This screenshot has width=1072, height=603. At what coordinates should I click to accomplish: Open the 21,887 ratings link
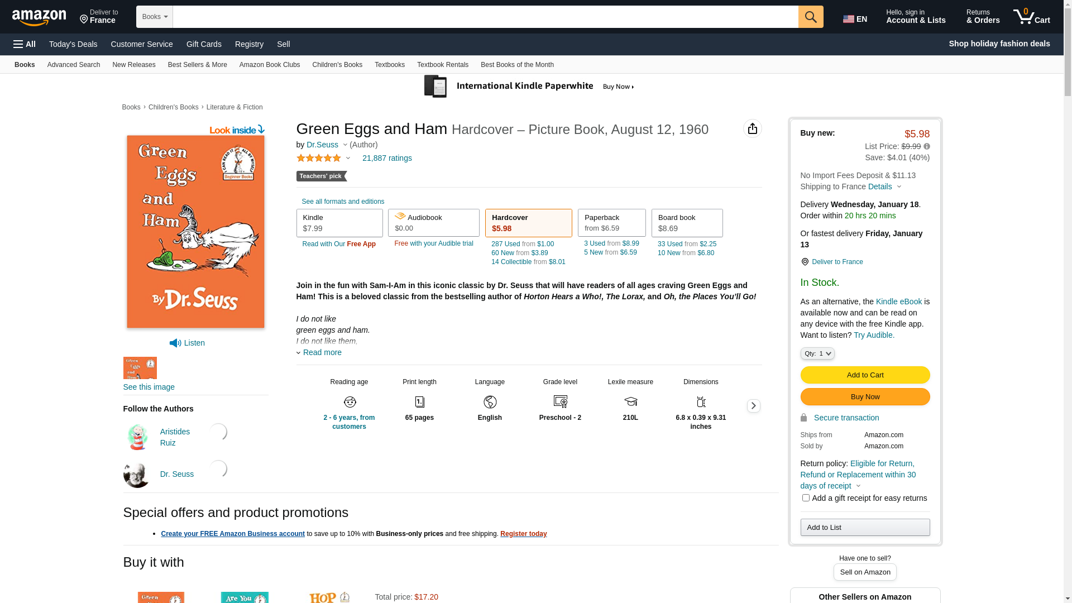click(x=387, y=158)
